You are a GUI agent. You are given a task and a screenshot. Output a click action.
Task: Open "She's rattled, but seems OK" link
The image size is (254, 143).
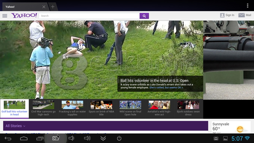[x=166, y=88]
